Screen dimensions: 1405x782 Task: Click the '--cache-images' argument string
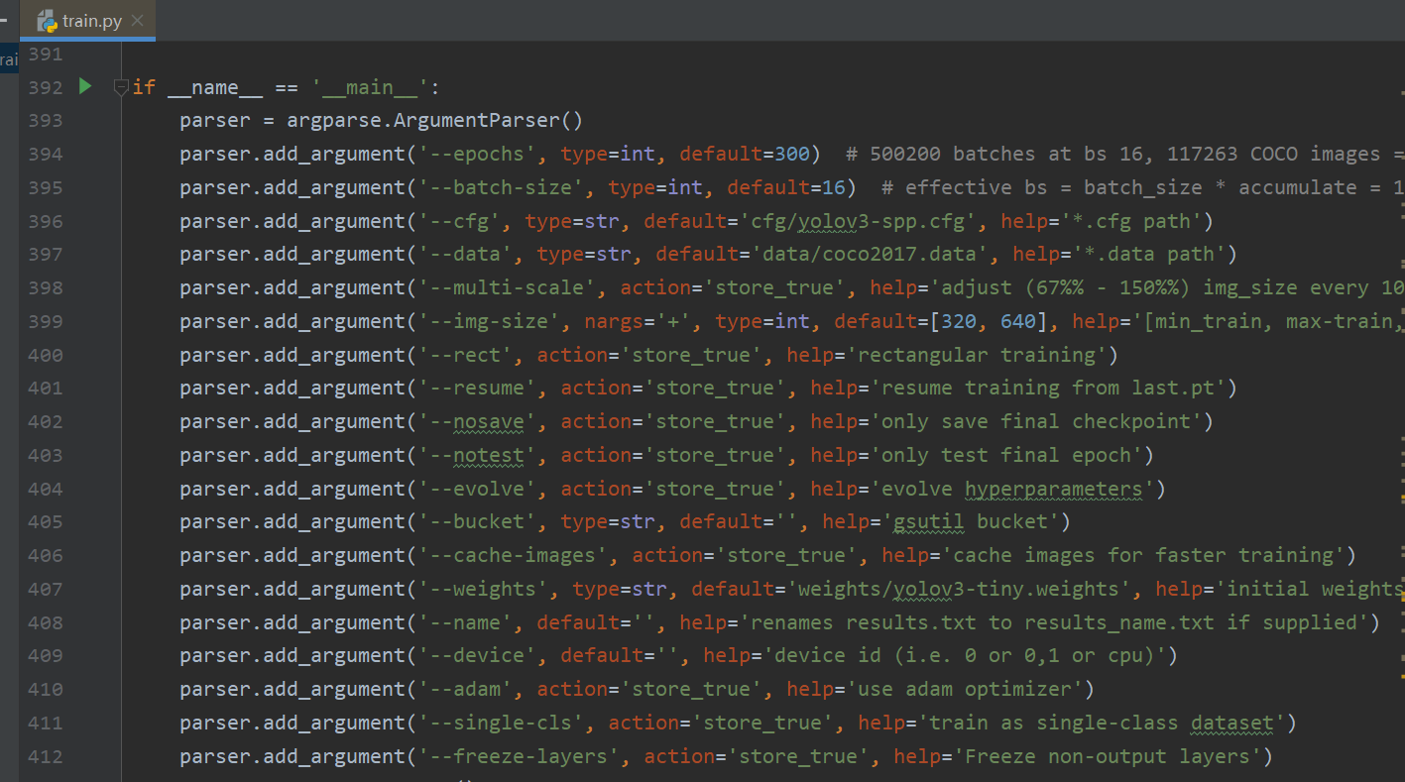pyautogui.click(x=514, y=555)
